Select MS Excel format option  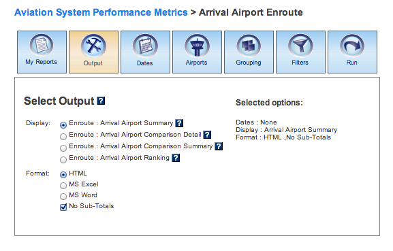[x=63, y=186]
